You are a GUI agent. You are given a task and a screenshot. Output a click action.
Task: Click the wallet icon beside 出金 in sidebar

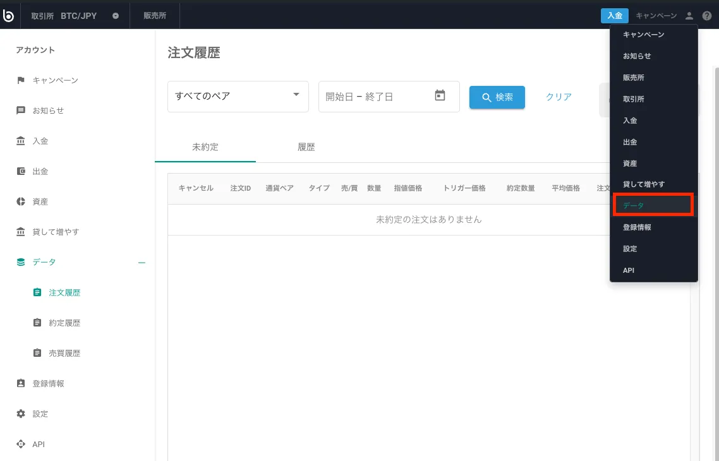(x=21, y=171)
